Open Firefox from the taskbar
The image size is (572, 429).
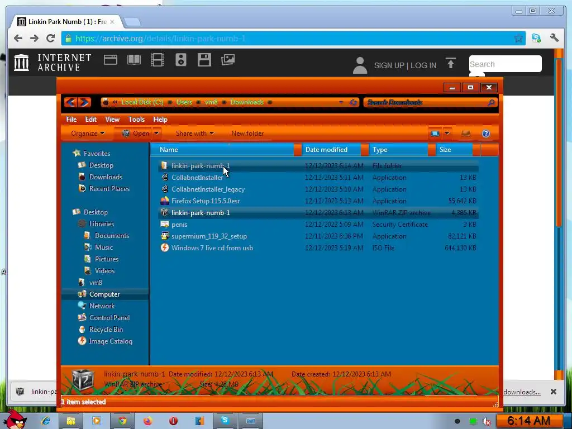(147, 421)
